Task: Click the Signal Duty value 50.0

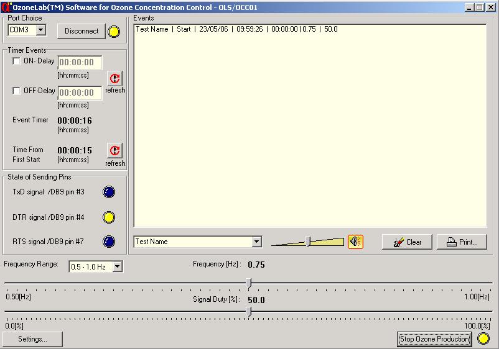Action: tap(256, 300)
